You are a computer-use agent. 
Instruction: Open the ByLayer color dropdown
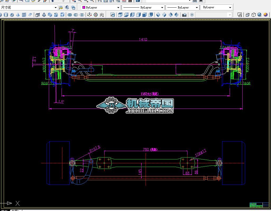(x=118, y=7)
